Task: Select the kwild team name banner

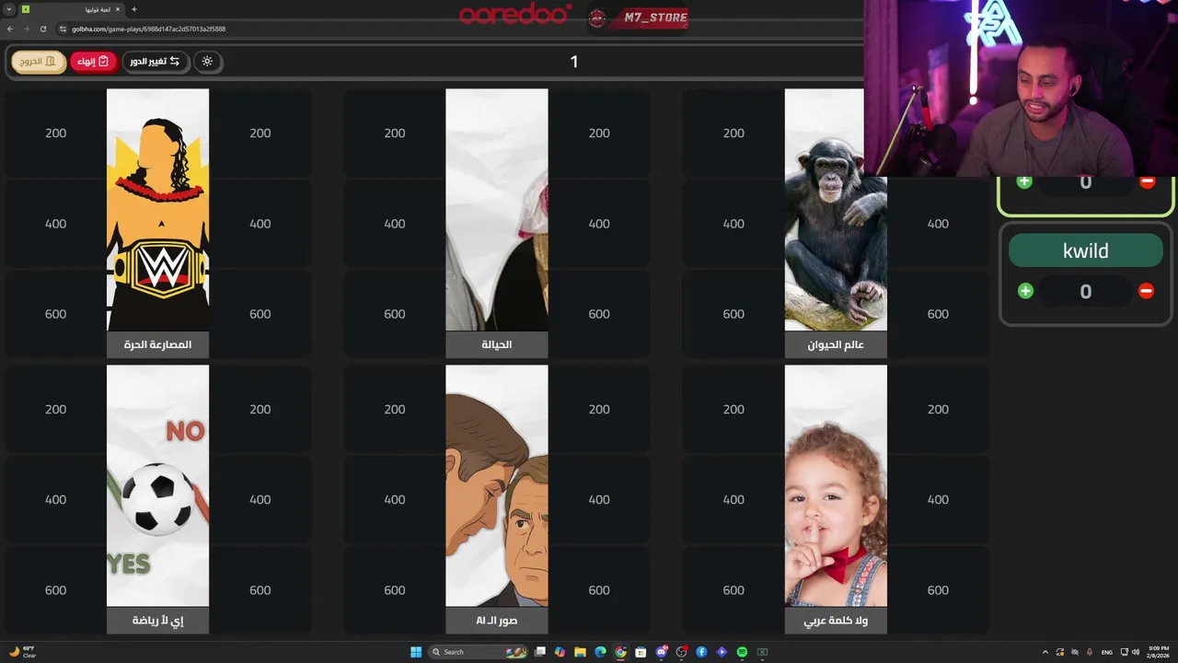Action: coord(1085,250)
